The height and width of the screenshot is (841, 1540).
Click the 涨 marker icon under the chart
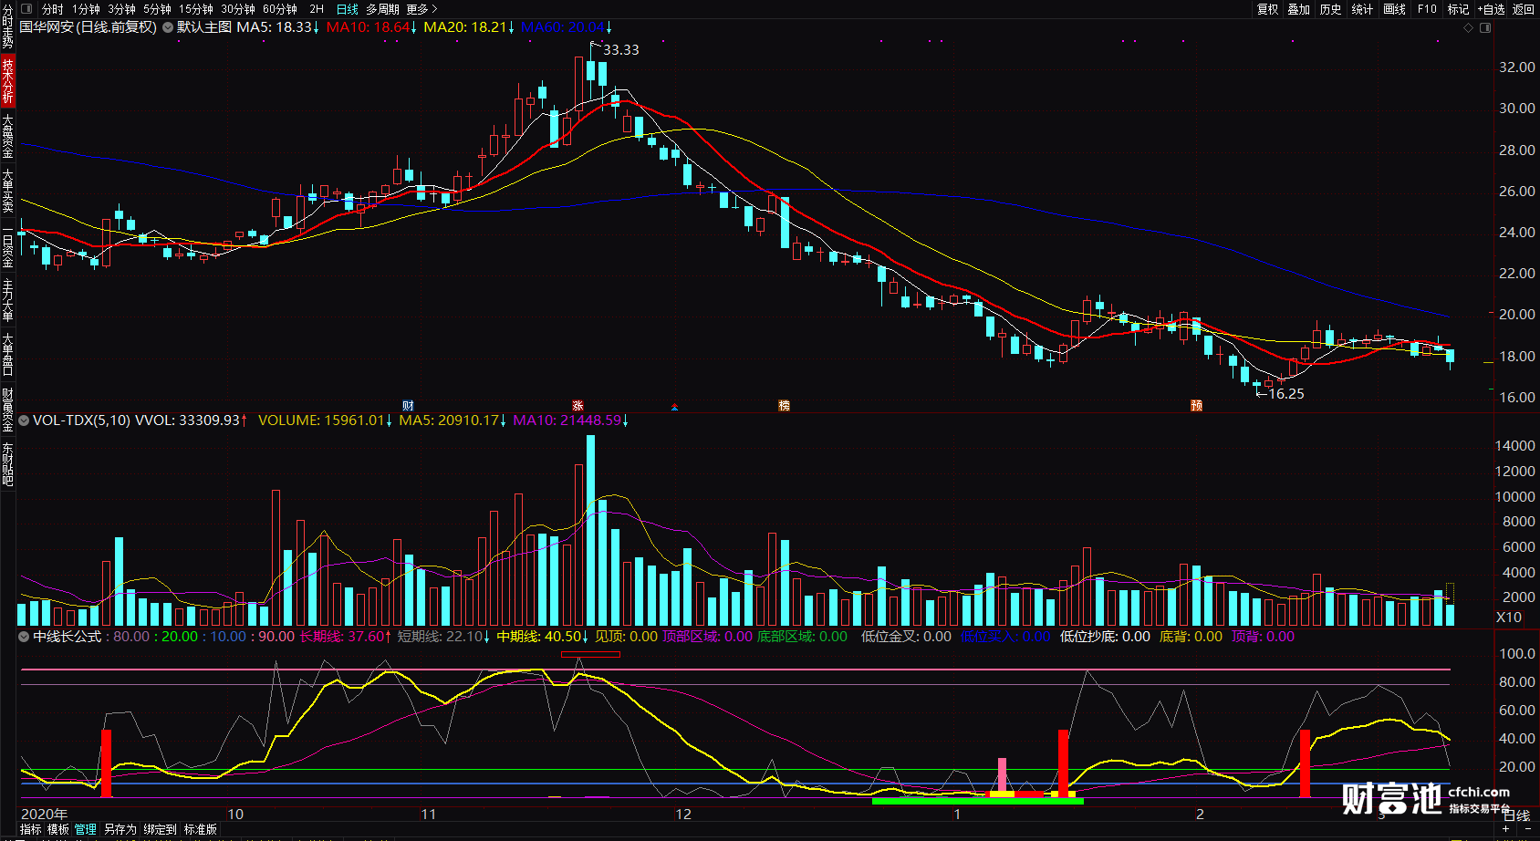[577, 406]
